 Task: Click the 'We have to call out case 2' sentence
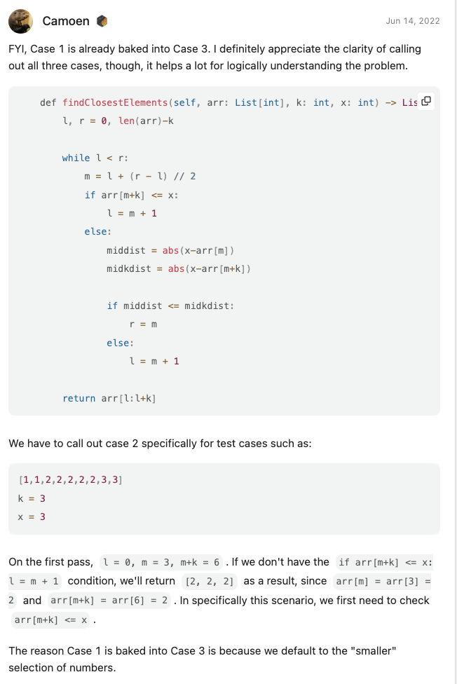pos(161,443)
